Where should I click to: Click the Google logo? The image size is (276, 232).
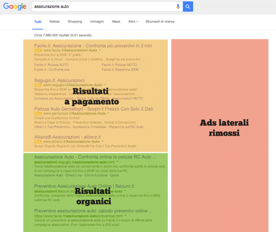point(15,7)
